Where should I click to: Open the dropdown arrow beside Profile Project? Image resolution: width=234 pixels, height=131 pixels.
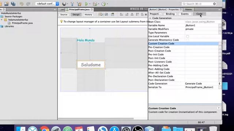click(x=107, y=4)
